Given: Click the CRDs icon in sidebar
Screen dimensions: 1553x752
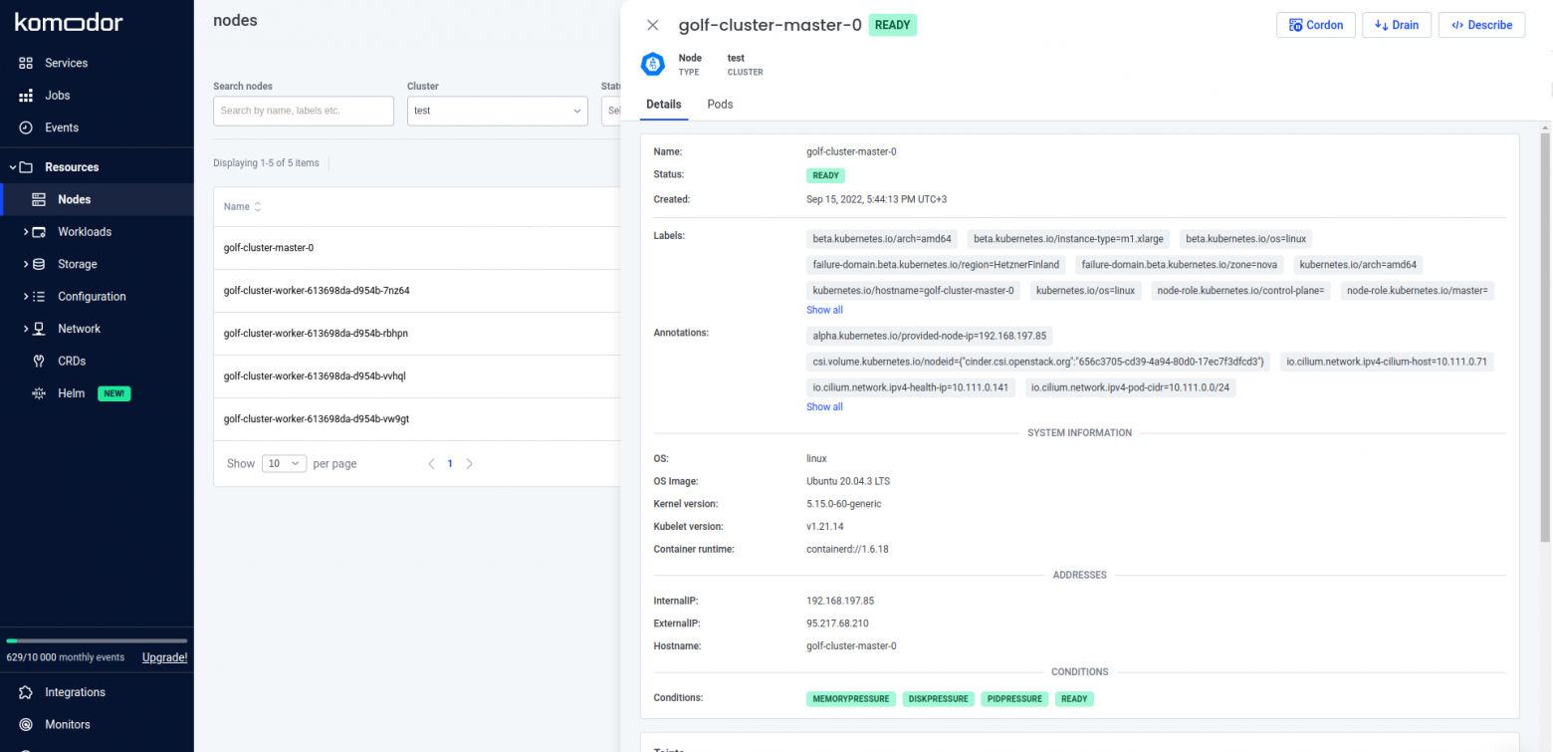Looking at the screenshot, I should [39, 361].
